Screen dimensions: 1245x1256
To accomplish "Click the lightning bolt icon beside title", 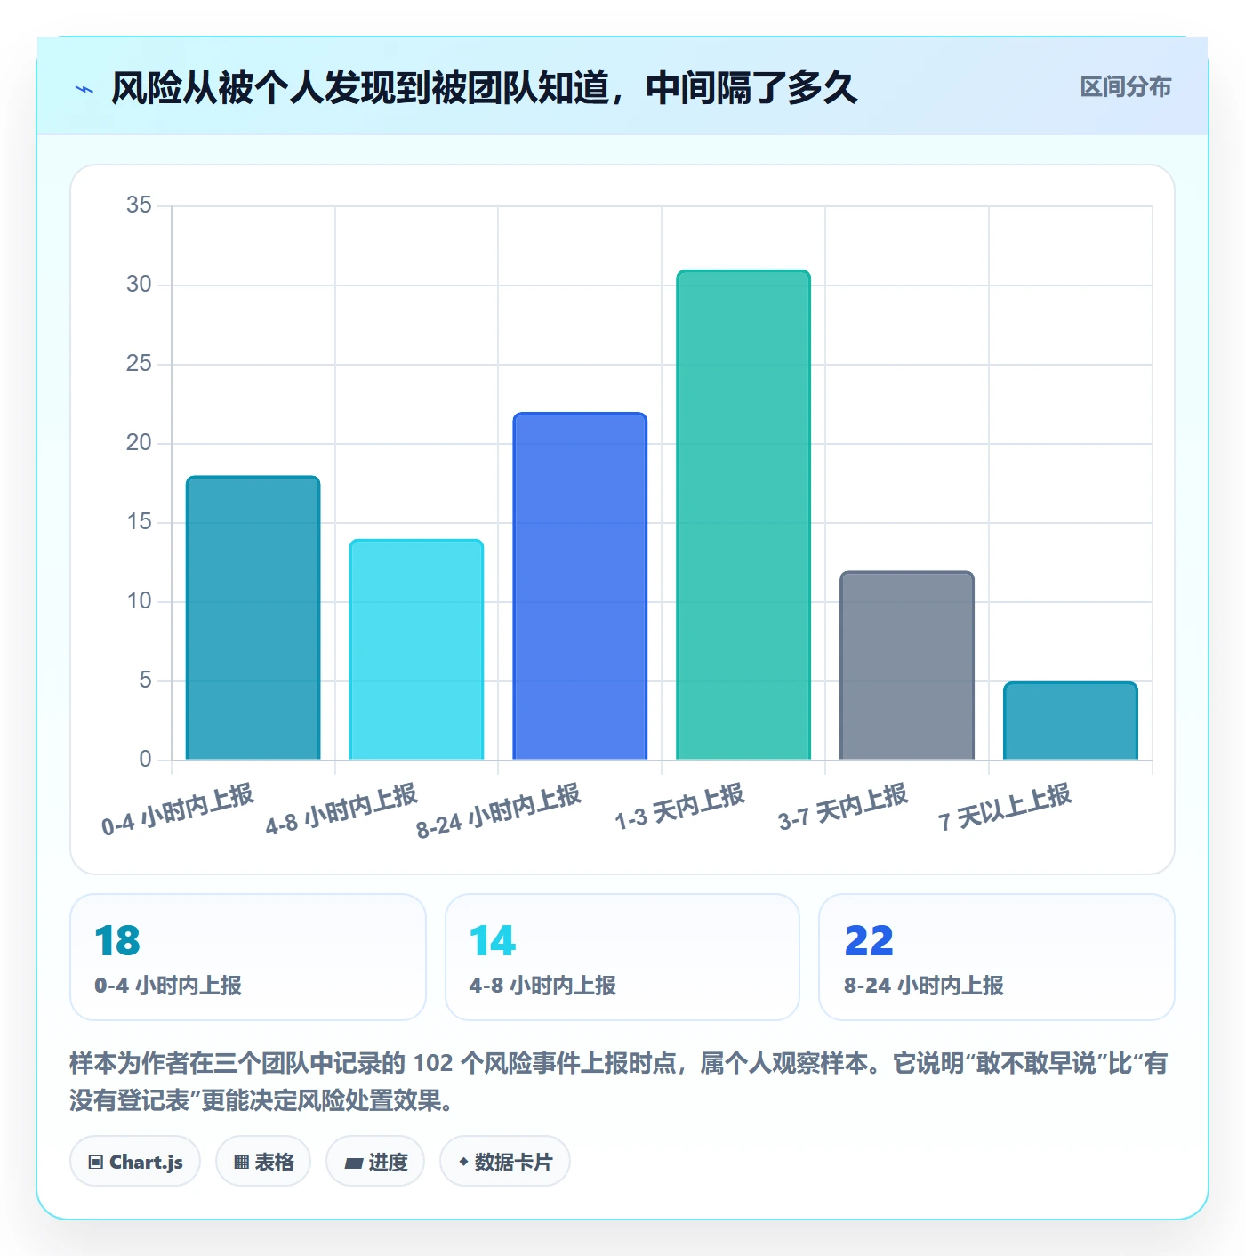I will 84,89.
